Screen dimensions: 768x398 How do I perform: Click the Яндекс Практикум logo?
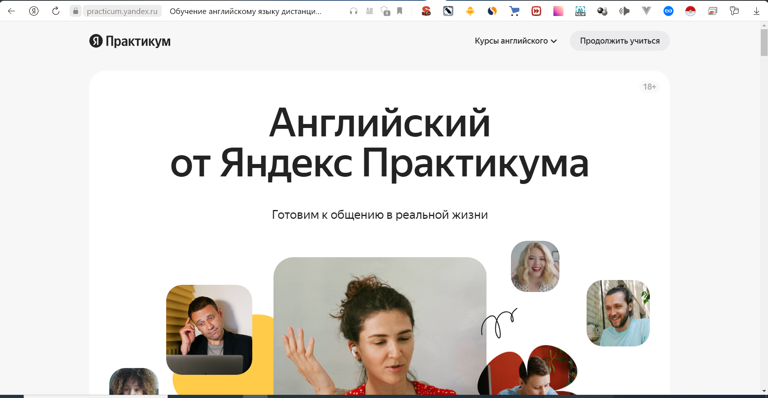coord(130,41)
